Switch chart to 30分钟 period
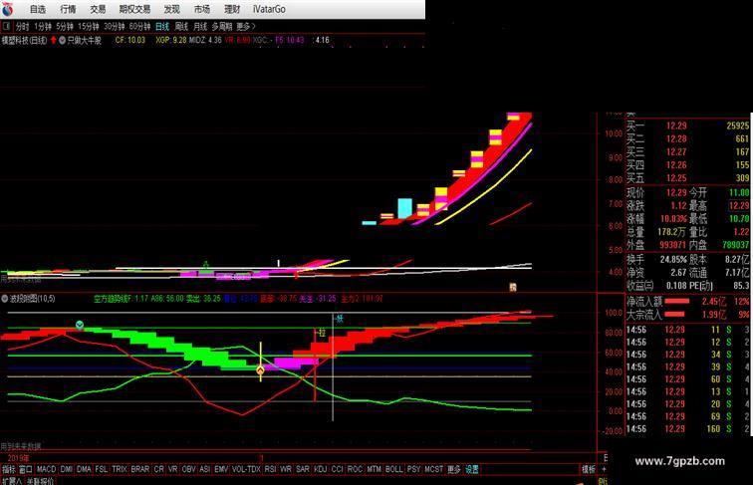This screenshot has height=485, width=753. (115, 27)
